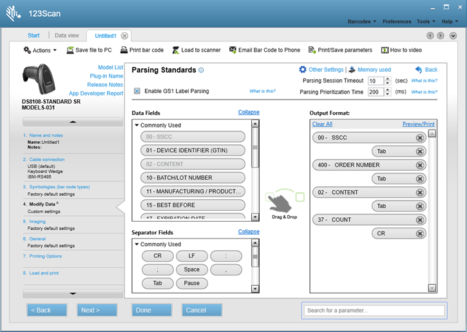Open the Actions dropdown
467x332 pixels.
click(40, 50)
